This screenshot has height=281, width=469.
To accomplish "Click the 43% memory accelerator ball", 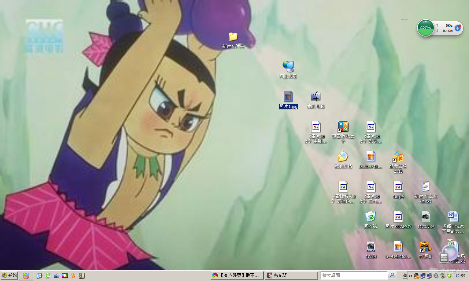I will pos(425,28).
